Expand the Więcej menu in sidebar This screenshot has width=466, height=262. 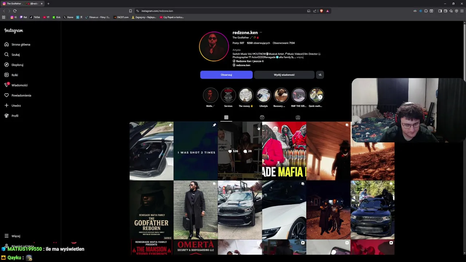[13, 236]
